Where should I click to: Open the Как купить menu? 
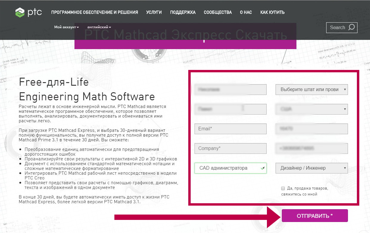point(272,12)
